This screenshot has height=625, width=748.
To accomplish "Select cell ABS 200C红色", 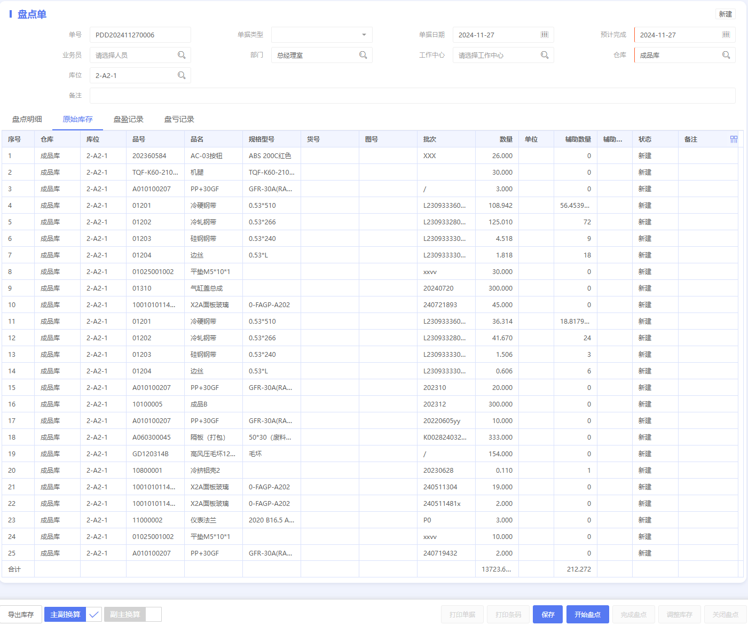I will (x=272, y=156).
